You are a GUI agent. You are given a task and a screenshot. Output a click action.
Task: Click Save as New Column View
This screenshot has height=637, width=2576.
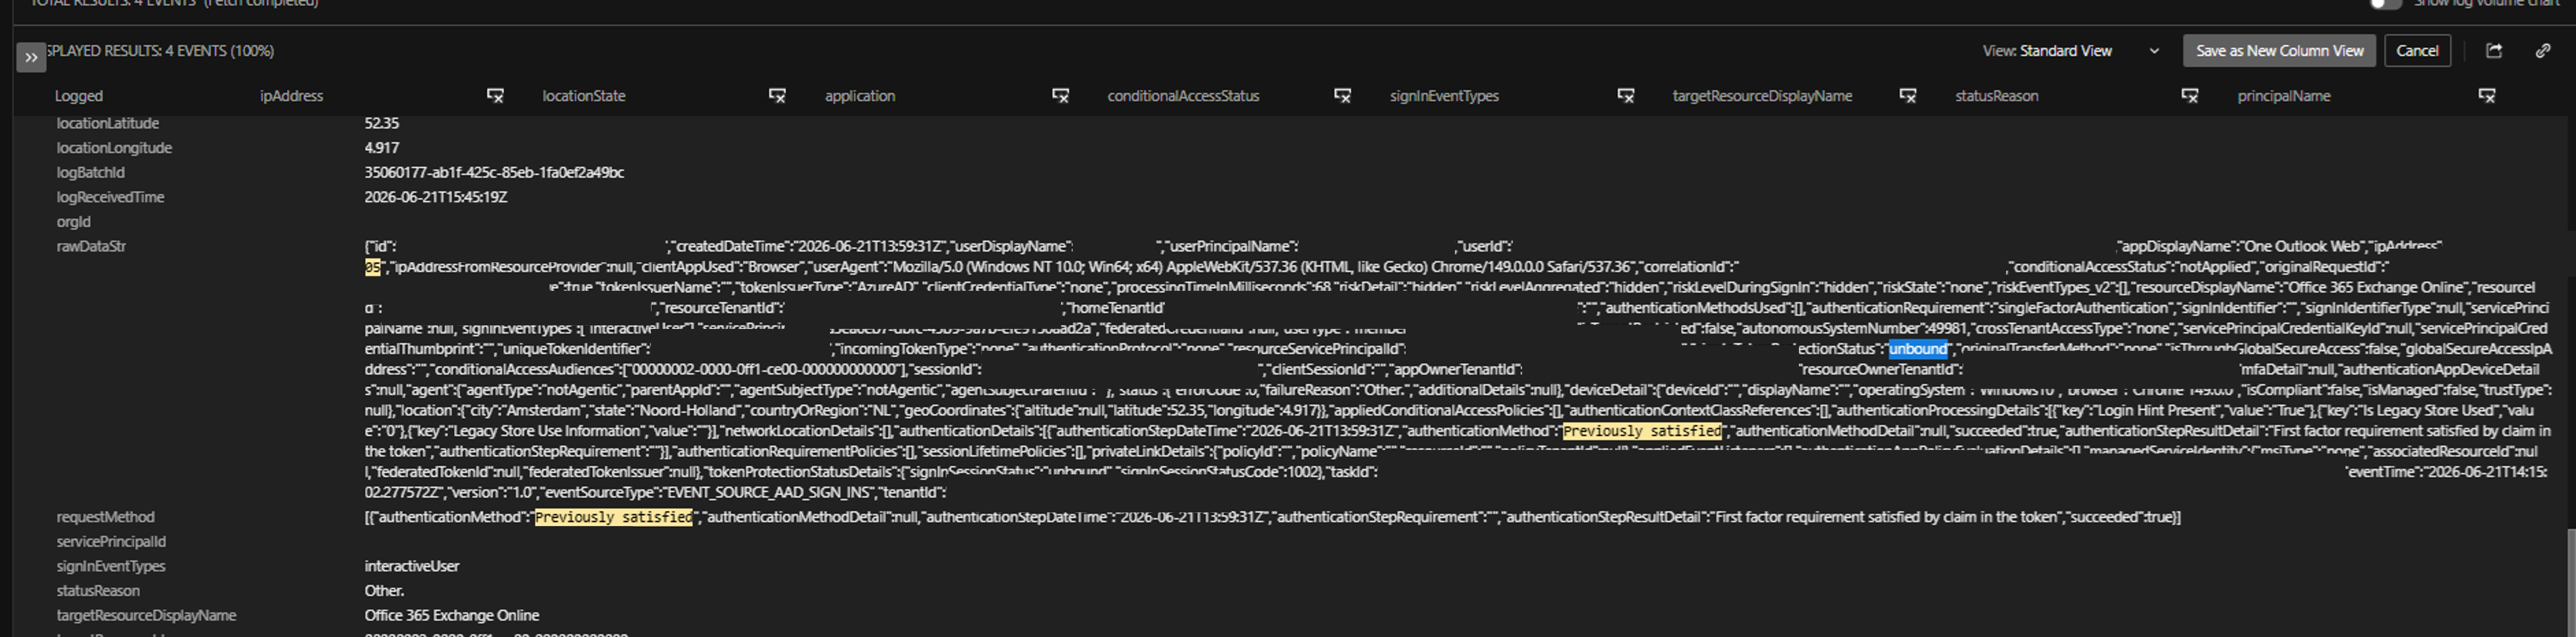(x=2279, y=51)
